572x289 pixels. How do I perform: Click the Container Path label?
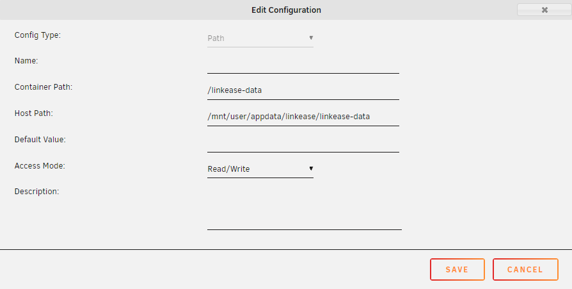43,87
